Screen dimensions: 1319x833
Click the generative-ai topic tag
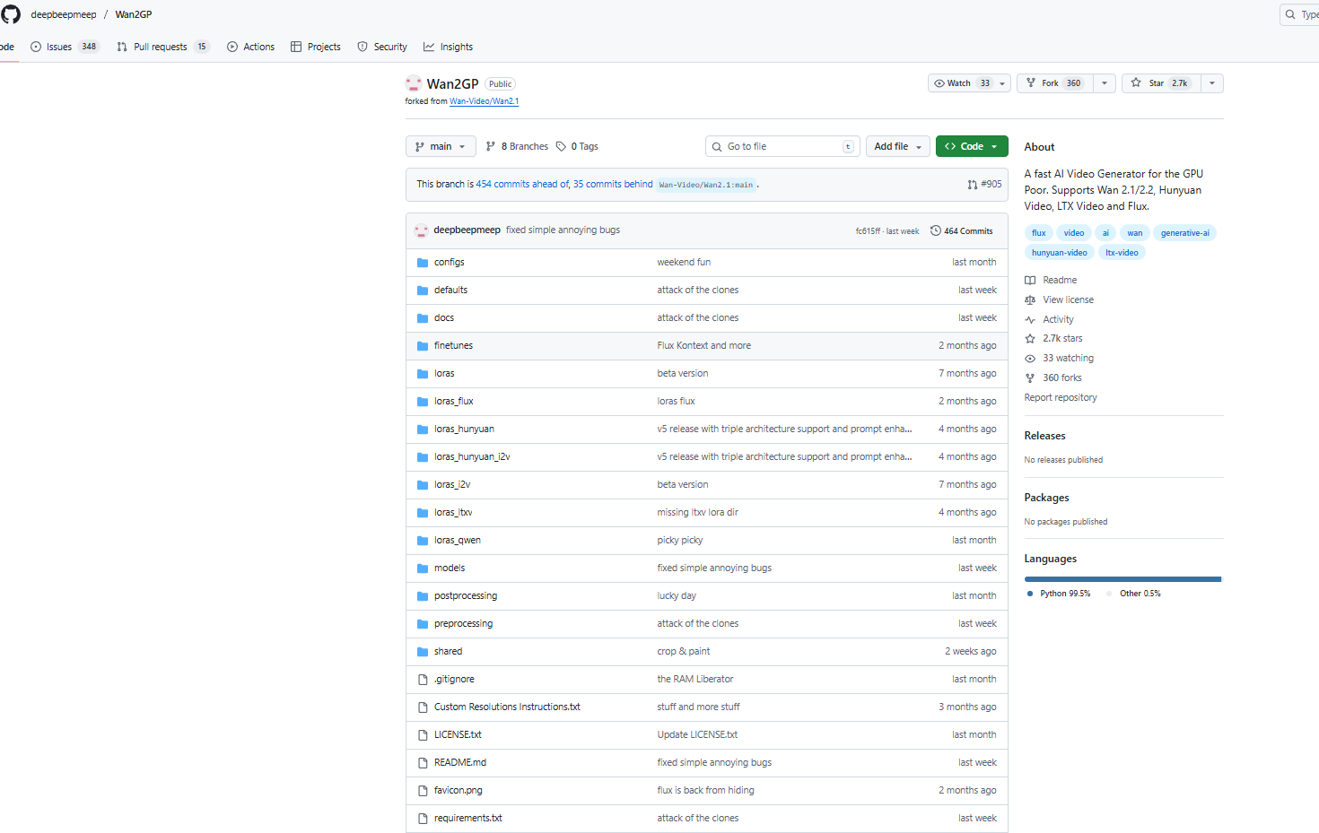(x=1184, y=233)
